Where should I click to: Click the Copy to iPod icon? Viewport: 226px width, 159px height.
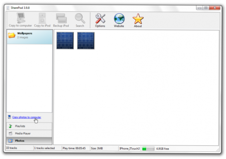(42, 18)
